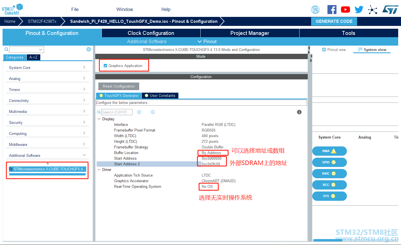Screen dimensions: 401x245
Task: Click the ST logo icon
Action: pyautogui.click(x=390, y=10)
